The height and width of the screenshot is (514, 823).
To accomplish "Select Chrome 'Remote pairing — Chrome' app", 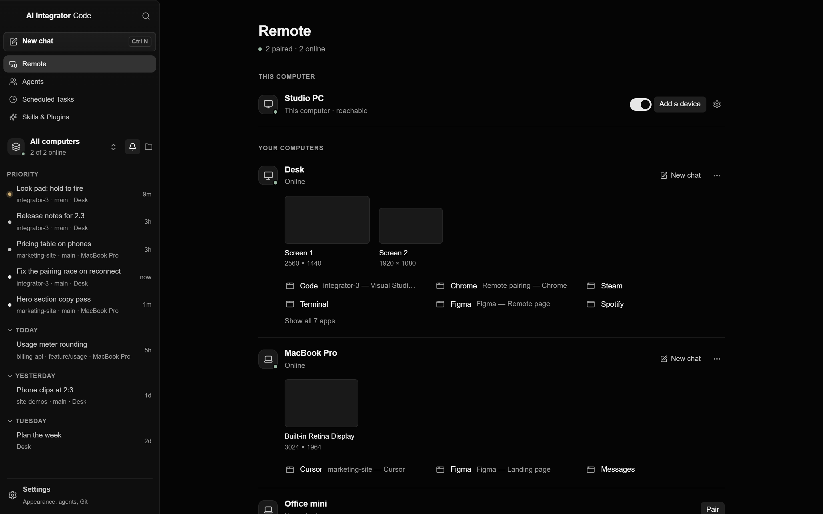I will click(x=502, y=286).
